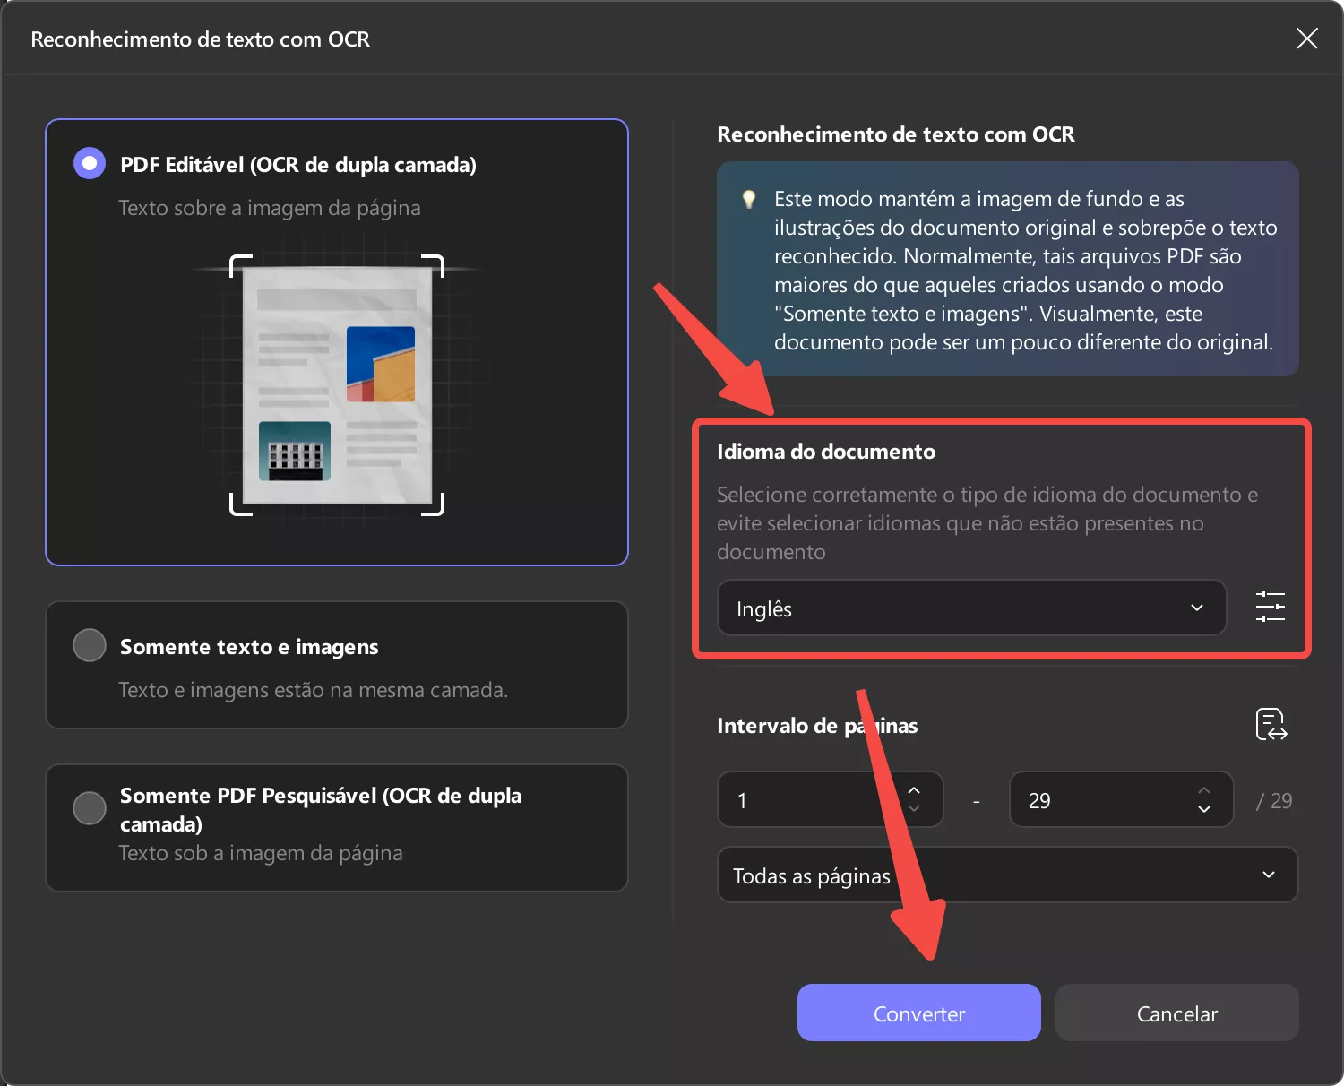1344x1086 pixels.
Task: Close the OCR recognition dialog
Action: [1306, 39]
